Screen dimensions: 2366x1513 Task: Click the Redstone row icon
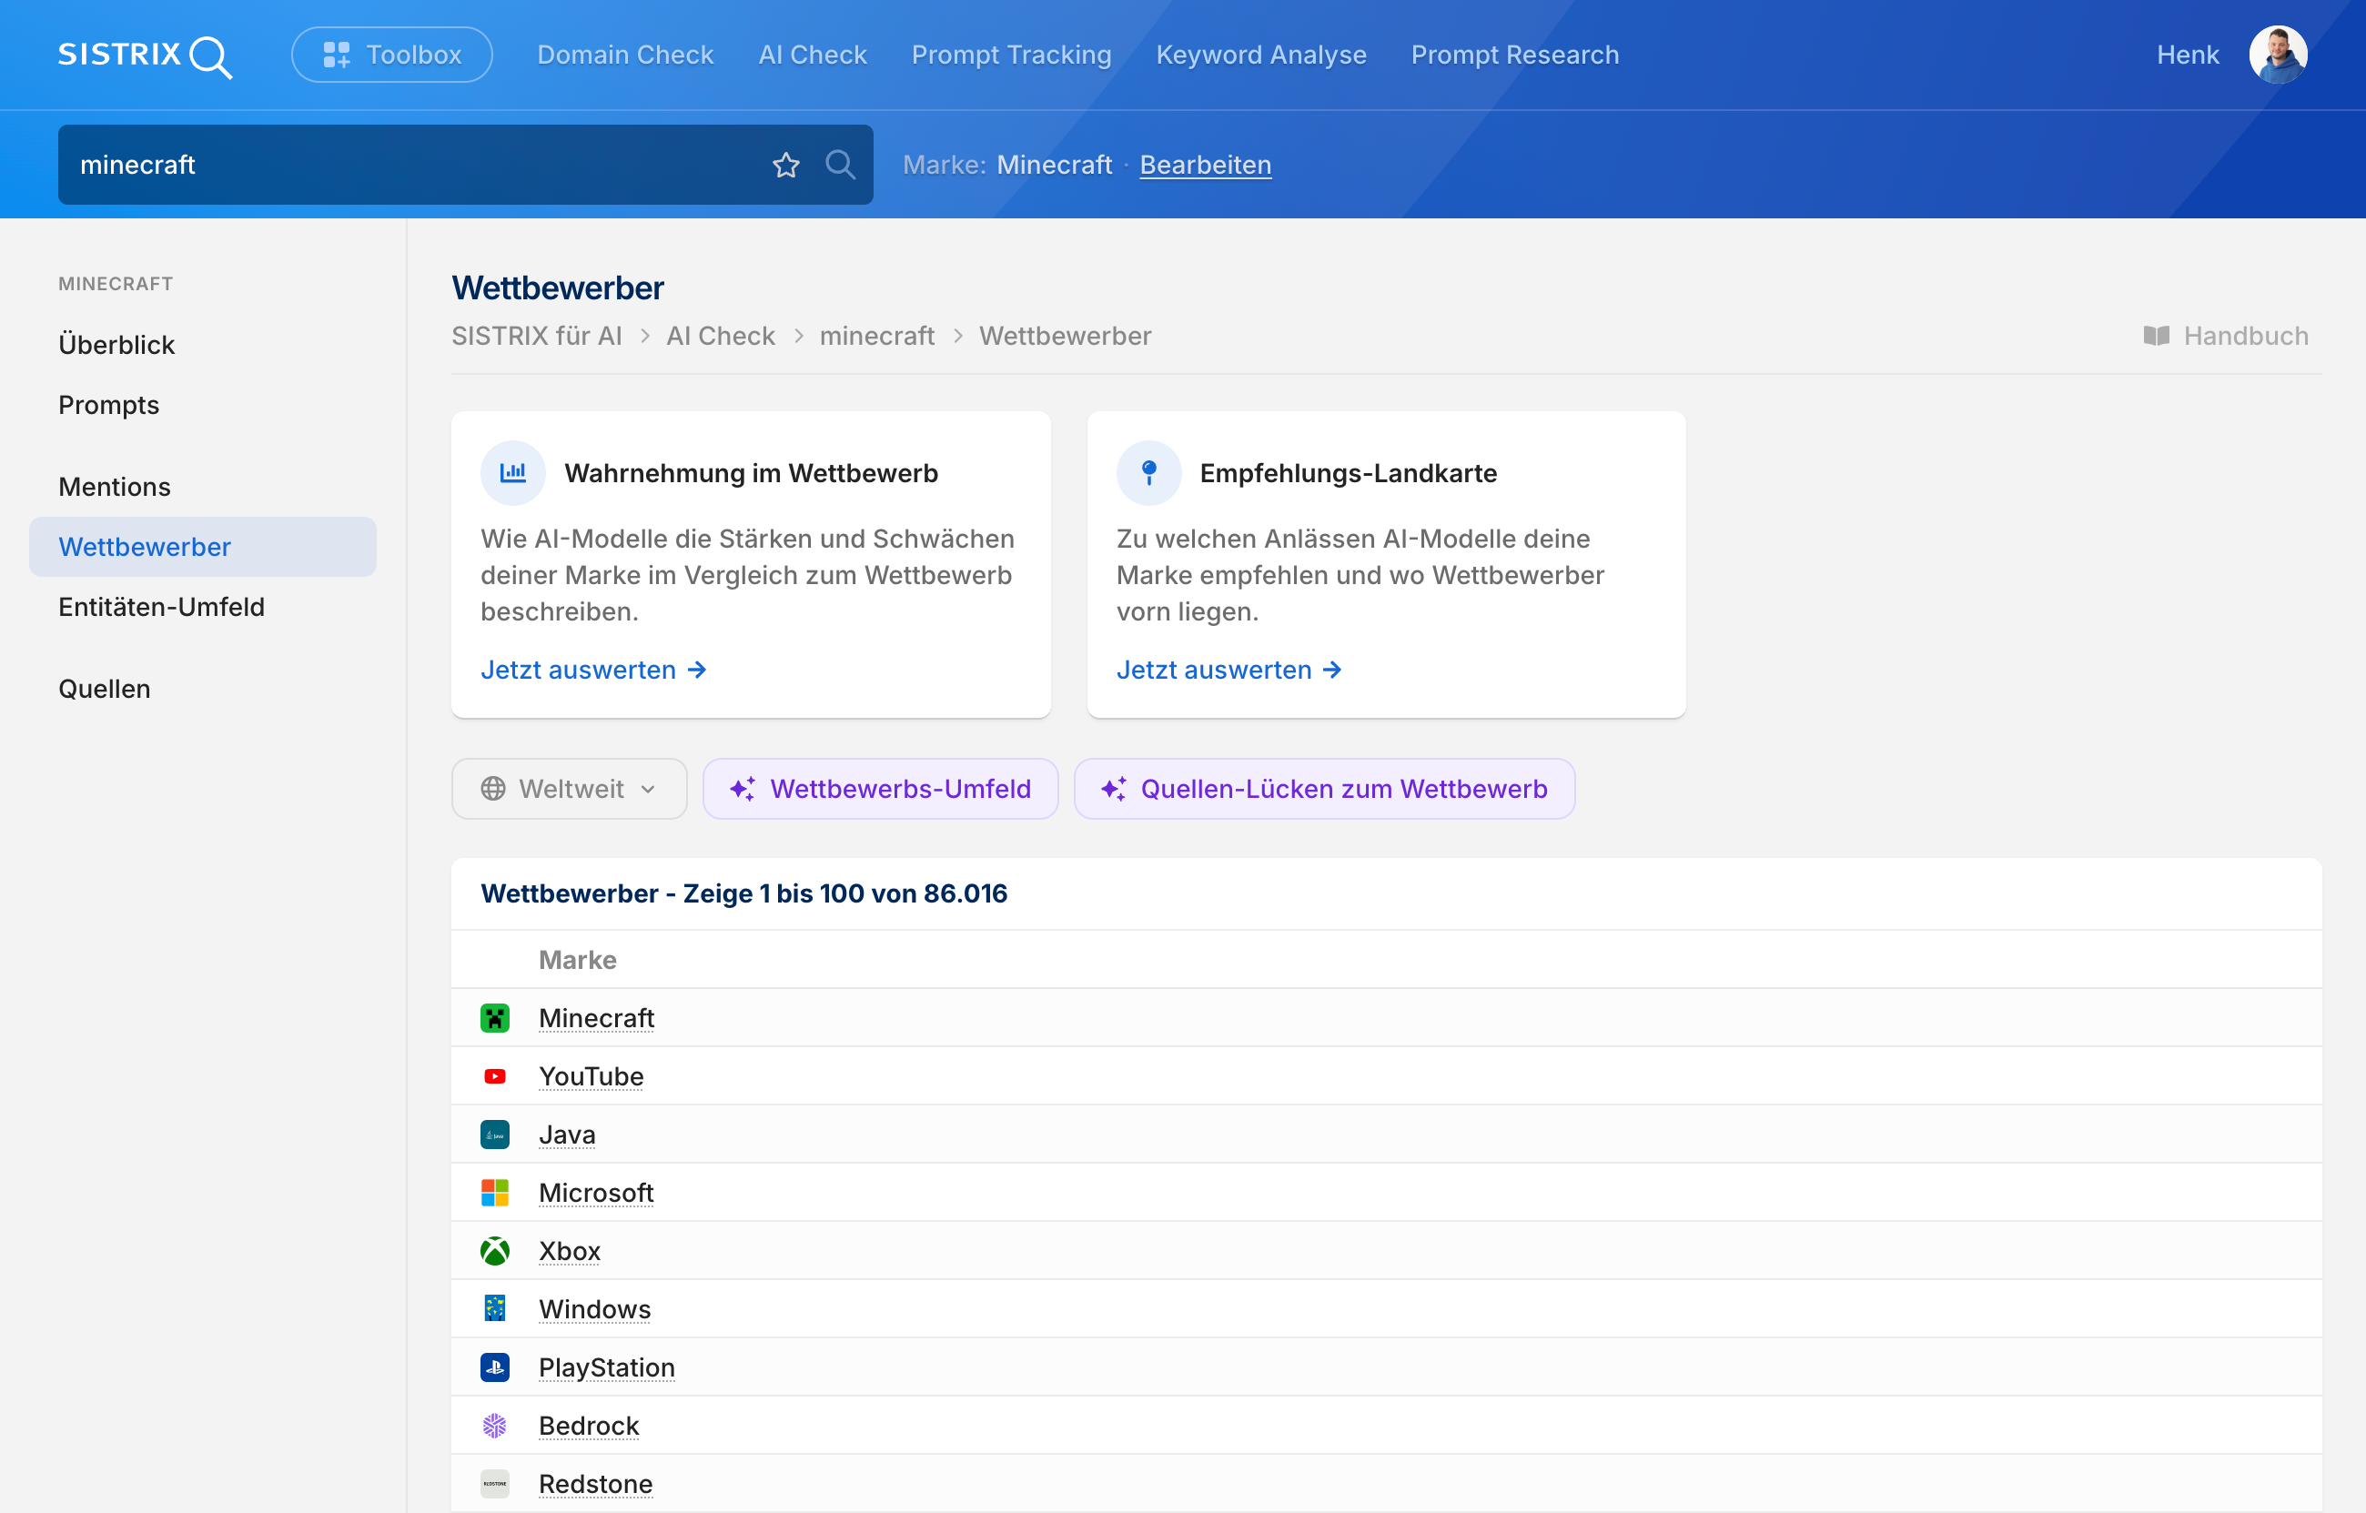click(x=495, y=1484)
